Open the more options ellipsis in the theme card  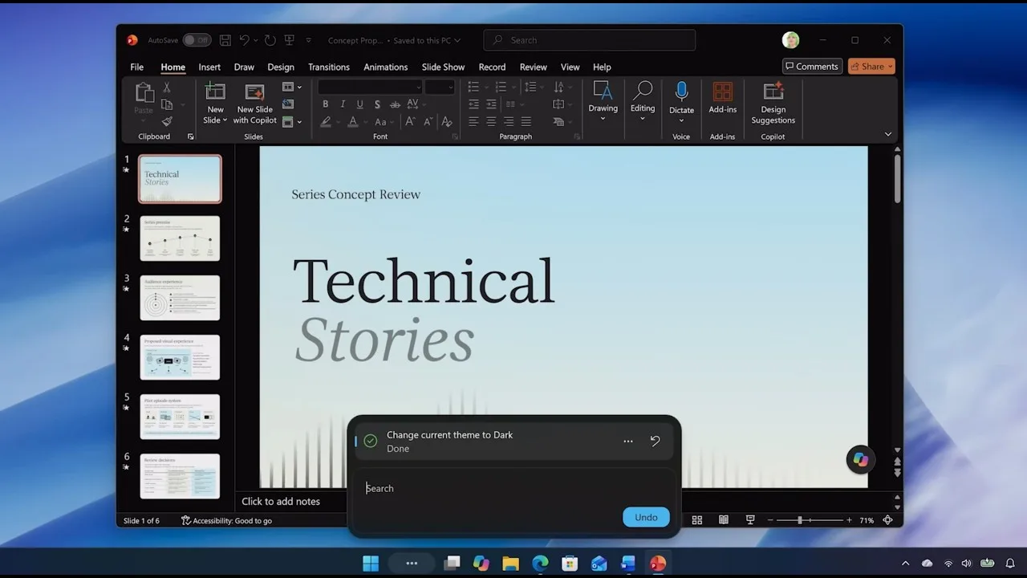pyautogui.click(x=628, y=441)
